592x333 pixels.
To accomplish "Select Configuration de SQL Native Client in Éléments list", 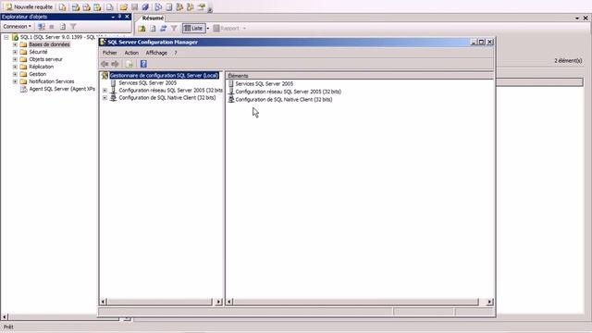I will (284, 100).
